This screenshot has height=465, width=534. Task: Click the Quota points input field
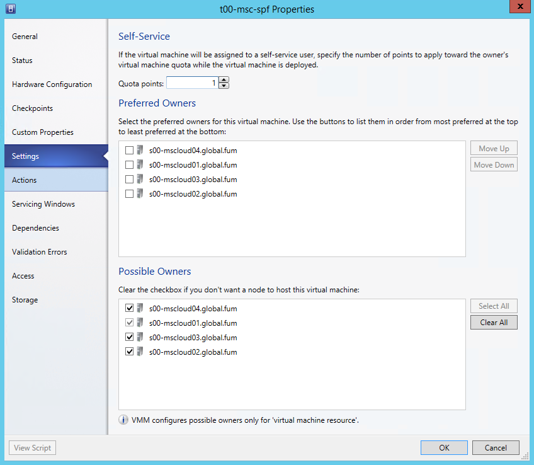(192, 83)
